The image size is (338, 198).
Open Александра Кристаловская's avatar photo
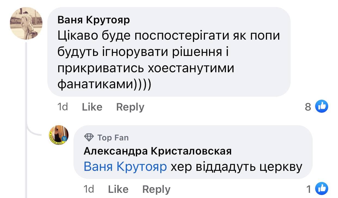point(59,135)
